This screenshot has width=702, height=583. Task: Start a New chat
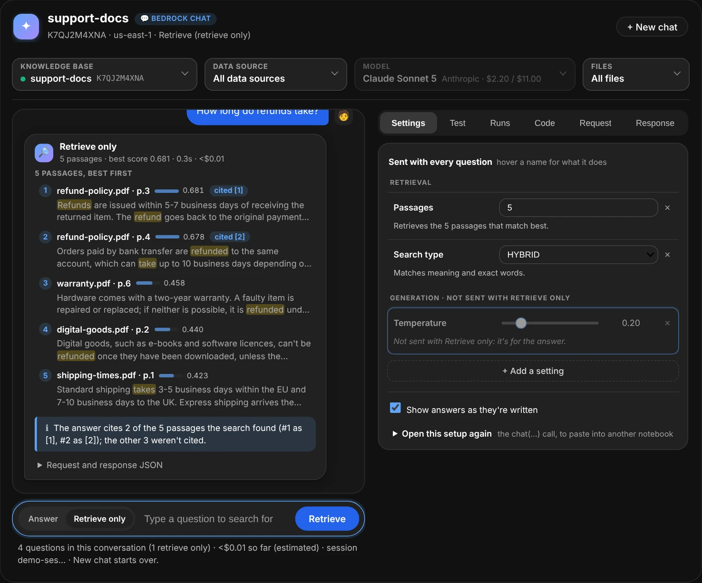(652, 27)
